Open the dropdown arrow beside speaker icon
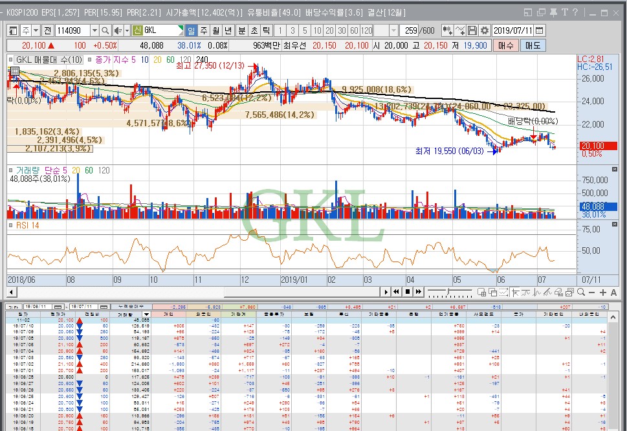 (x=127, y=30)
